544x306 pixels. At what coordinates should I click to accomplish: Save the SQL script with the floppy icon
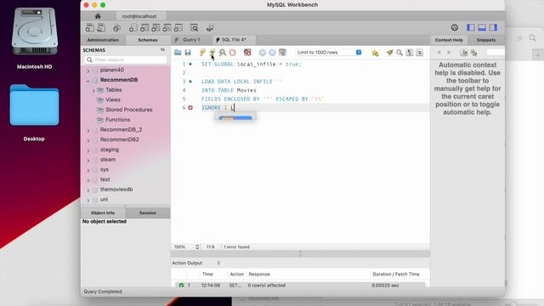(x=188, y=53)
